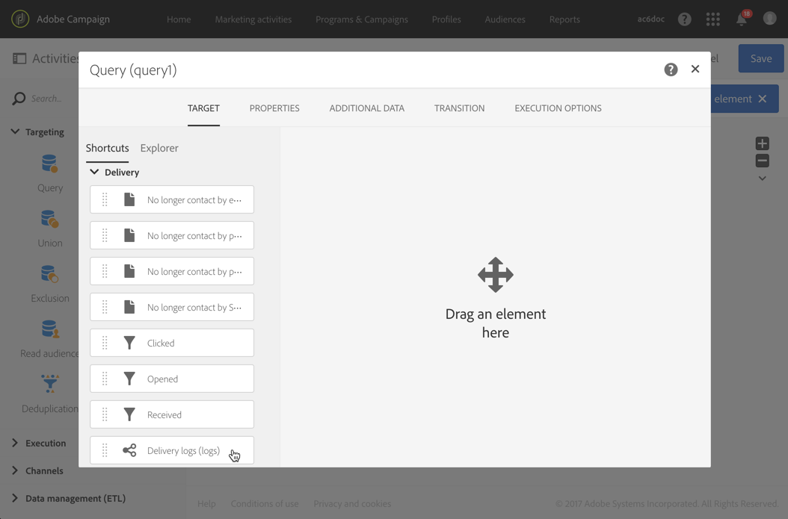
Task: Select the Delivery logs (logs) item
Action: point(172,450)
